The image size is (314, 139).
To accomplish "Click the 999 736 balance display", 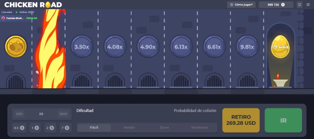I will (x=276, y=5).
